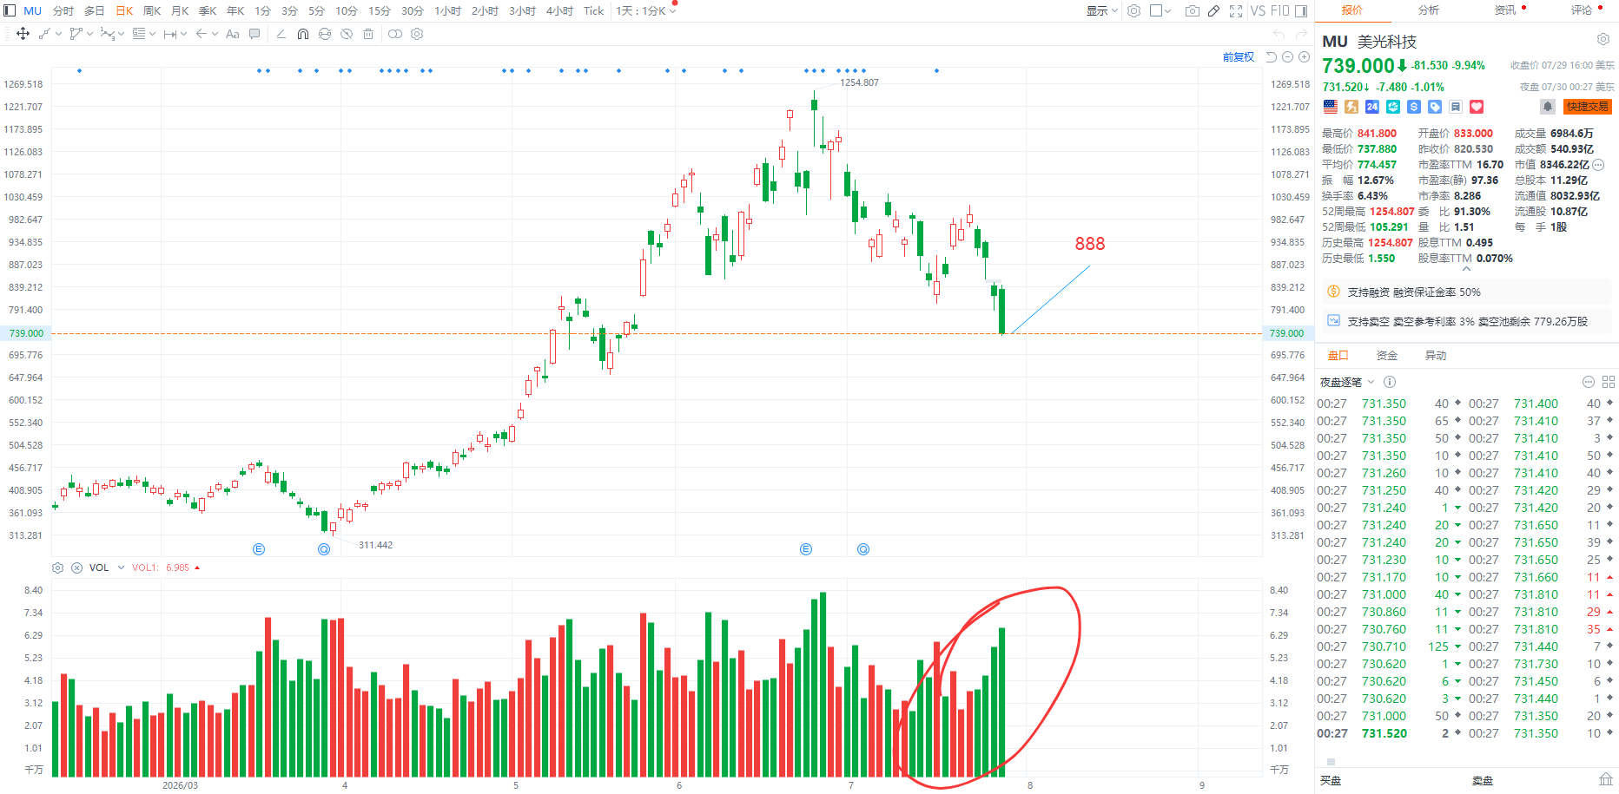Select the wave pattern drawing tool
Viewport: 1619px width, 794px height.
click(107, 34)
